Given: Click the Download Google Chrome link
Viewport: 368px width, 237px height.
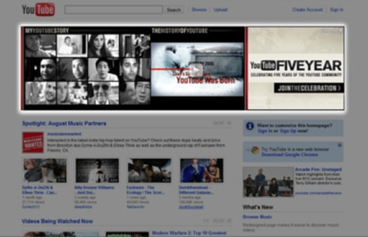Looking at the screenshot, I should coord(290,154).
